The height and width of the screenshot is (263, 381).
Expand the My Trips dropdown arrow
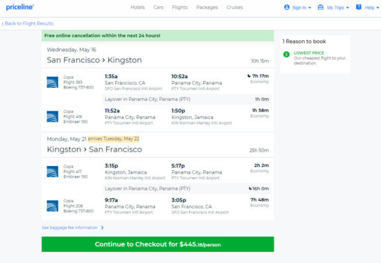pos(348,8)
